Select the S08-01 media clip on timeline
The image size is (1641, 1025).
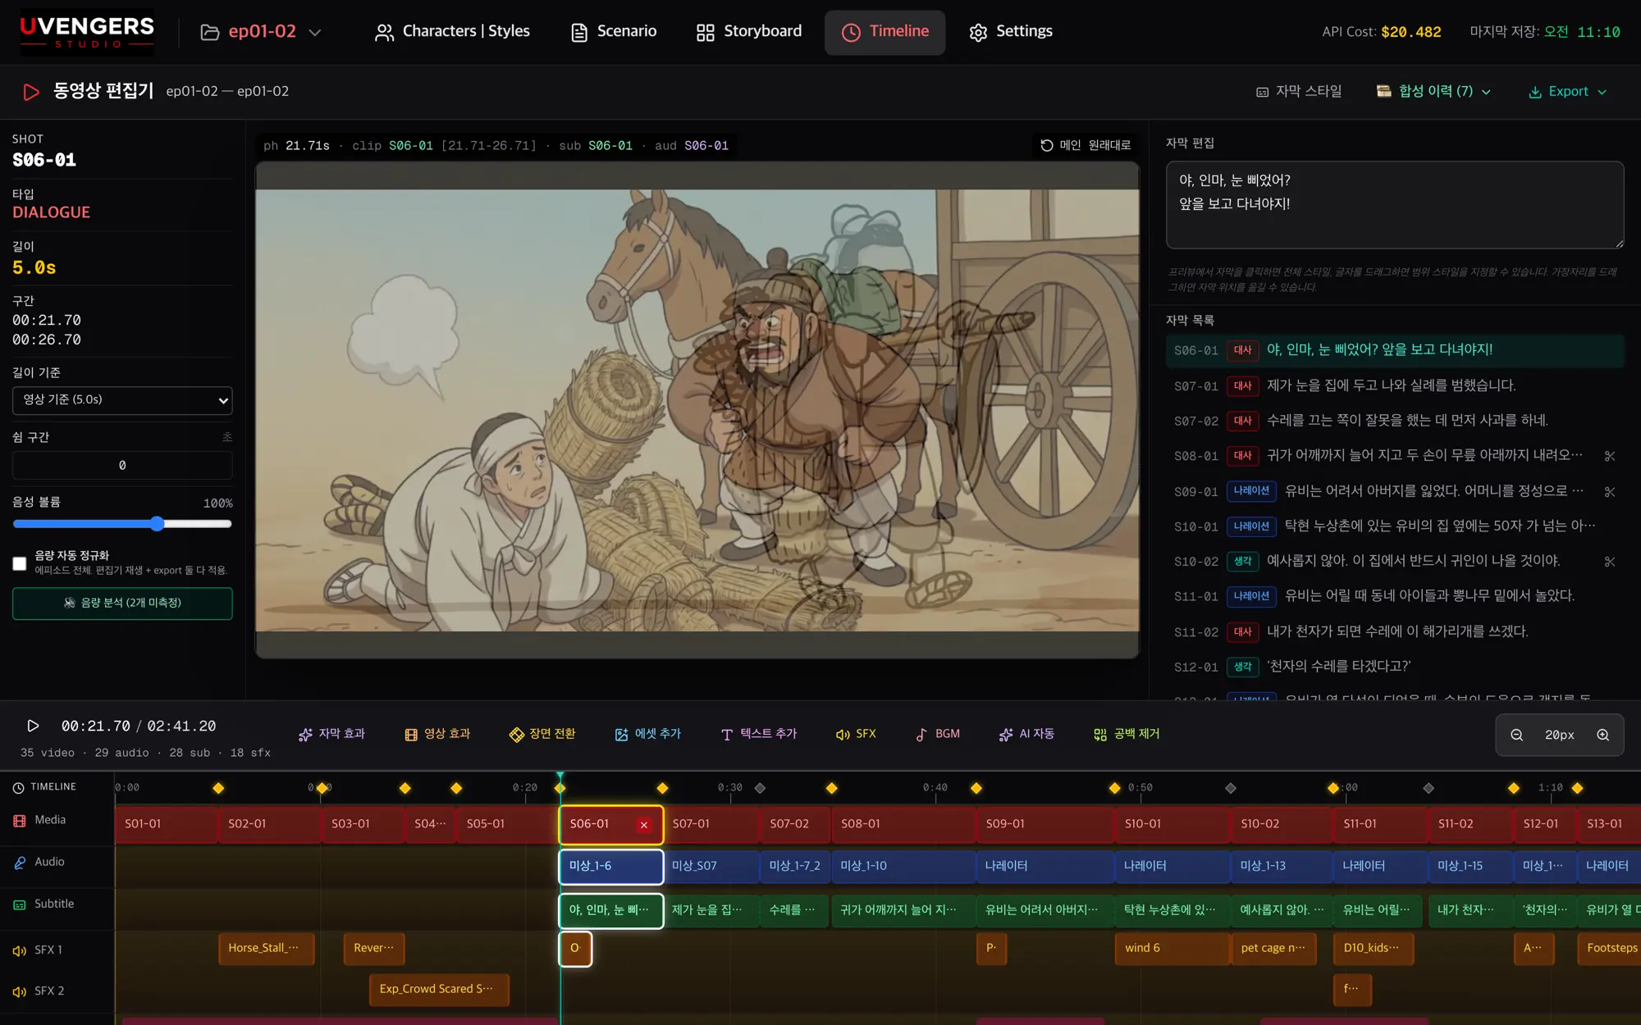(903, 825)
